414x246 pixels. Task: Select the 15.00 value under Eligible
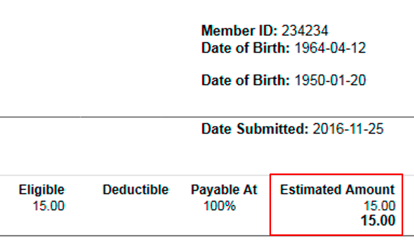(48, 206)
